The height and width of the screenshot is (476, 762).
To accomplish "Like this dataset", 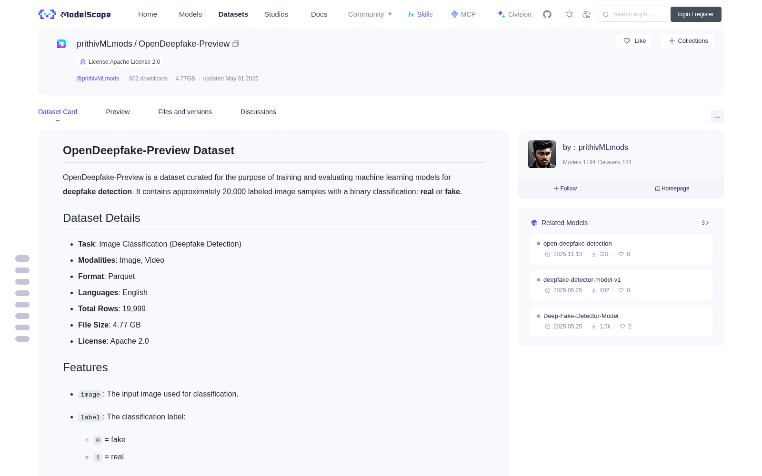I will [x=634, y=41].
